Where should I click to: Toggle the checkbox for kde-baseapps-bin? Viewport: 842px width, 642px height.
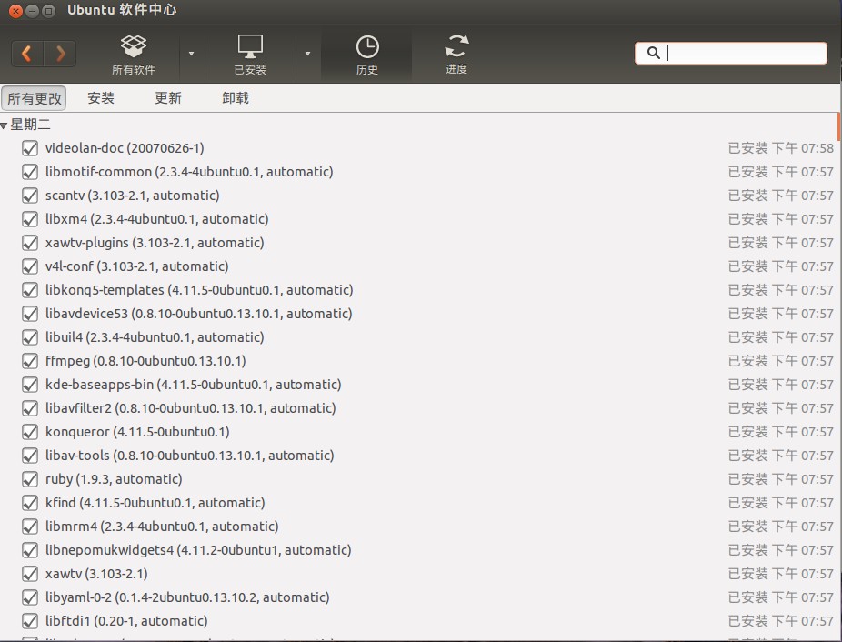pos(30,385)
